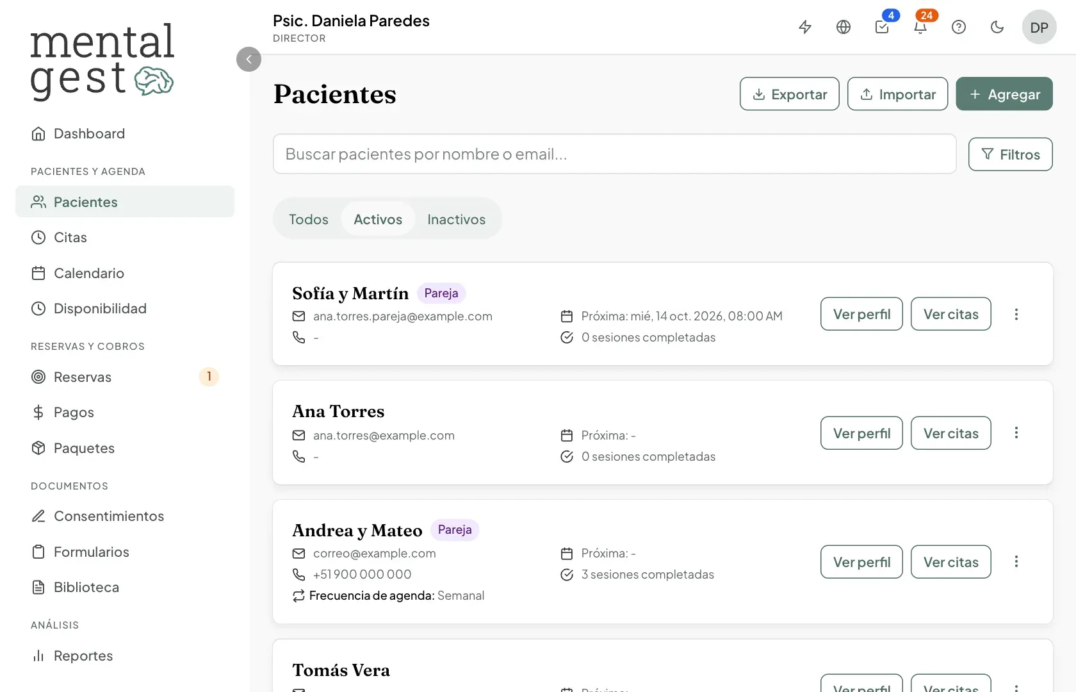
Task: Open the DP user avatar menu
Action: coord(1039,27)
